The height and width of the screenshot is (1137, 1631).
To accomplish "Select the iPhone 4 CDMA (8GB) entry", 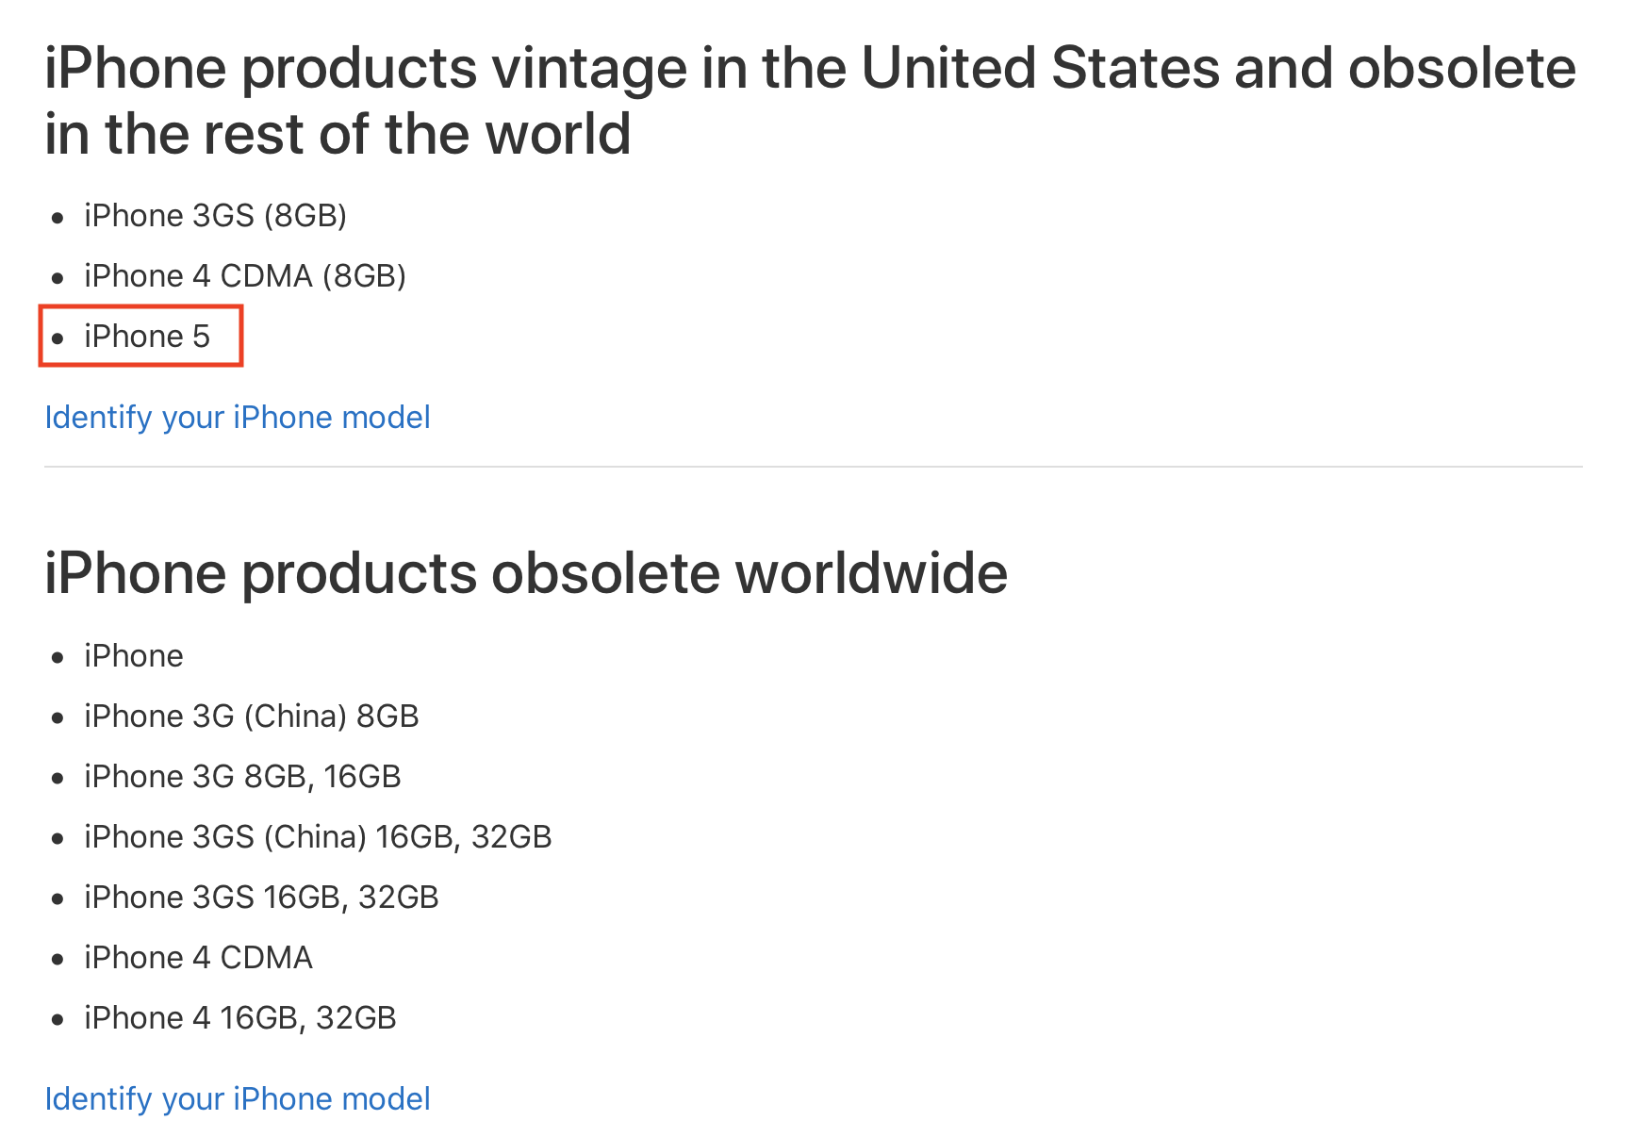I will coord(245,276).
